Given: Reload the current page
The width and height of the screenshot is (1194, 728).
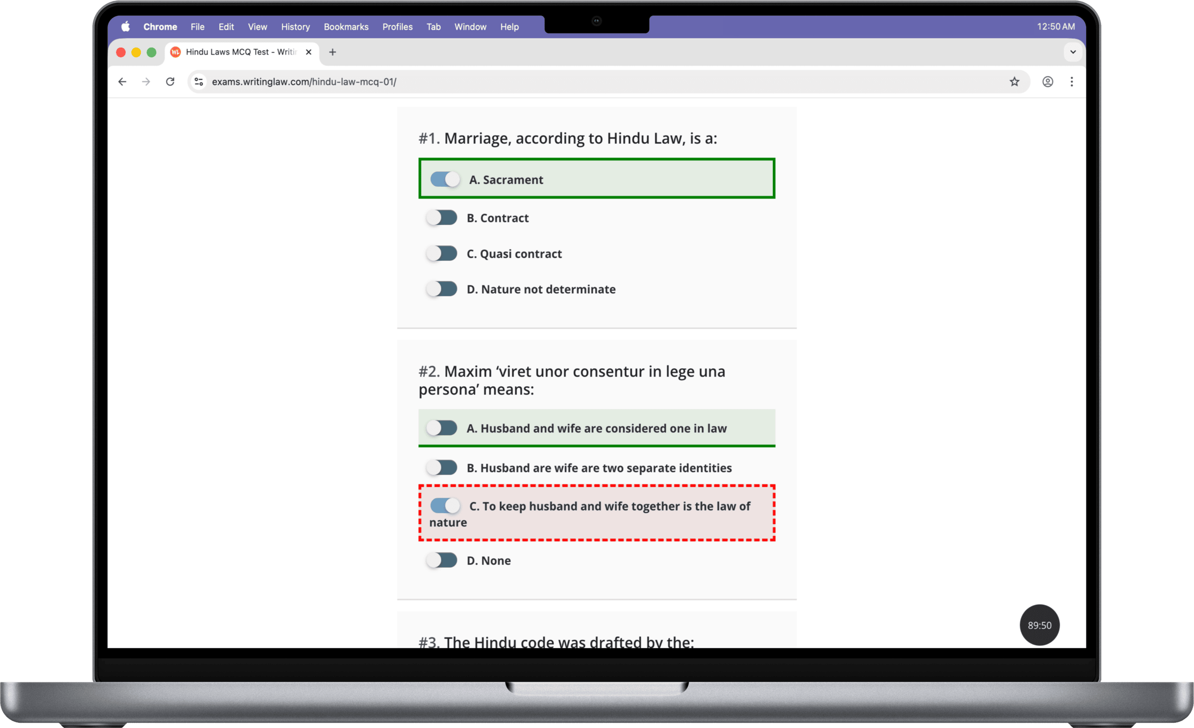Looking at the screenshot, I should tap(170, 82).
